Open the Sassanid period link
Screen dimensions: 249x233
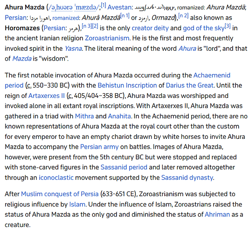click(x=124, y=167)
